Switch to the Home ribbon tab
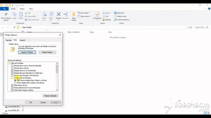211x118 pixels. (13, 9)
